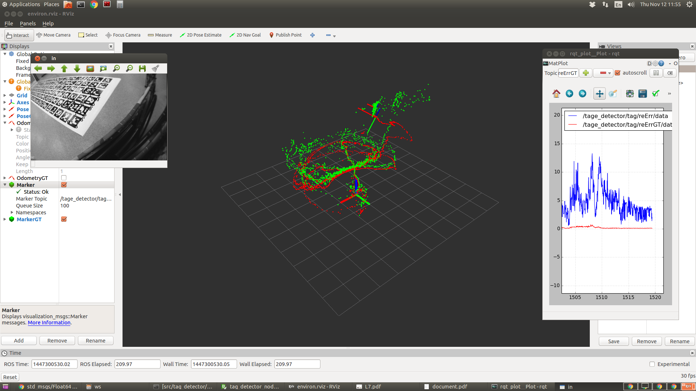Screen dimensions: 696x391
Task: Pause the plot with pause button
Action: (x=656, y=73)
